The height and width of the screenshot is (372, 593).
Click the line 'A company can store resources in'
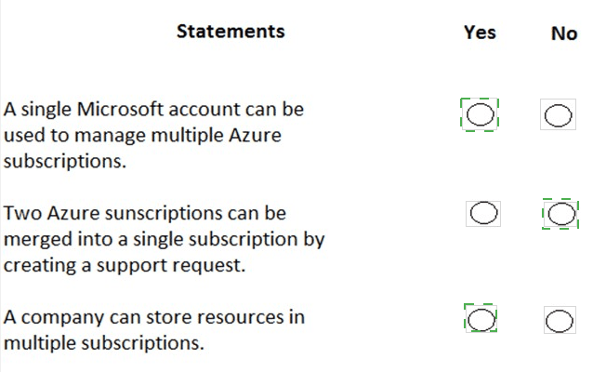[x=153, y=317]
